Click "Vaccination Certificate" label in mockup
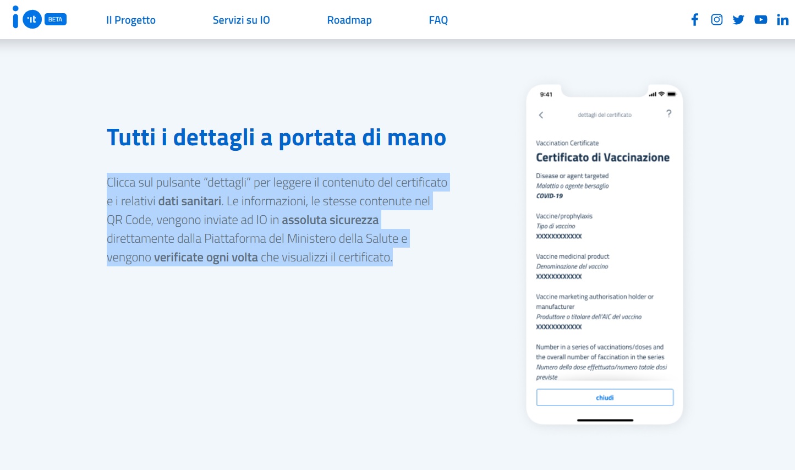The height and width of the screenshot is (470, 795). point(567,143)
